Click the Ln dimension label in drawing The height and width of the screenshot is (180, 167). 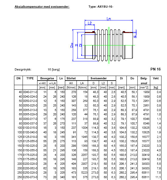click(x=109, y=19)
